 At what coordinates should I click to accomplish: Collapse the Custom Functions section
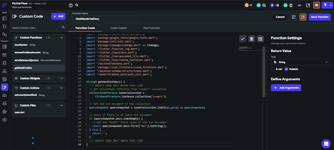(x=61, y=38)
